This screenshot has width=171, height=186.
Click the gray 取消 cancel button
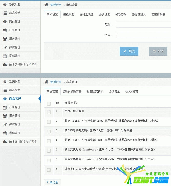coord(158,51)
